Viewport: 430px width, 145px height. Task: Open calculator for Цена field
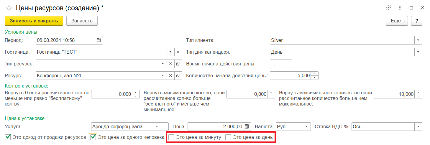click(247, 126)
